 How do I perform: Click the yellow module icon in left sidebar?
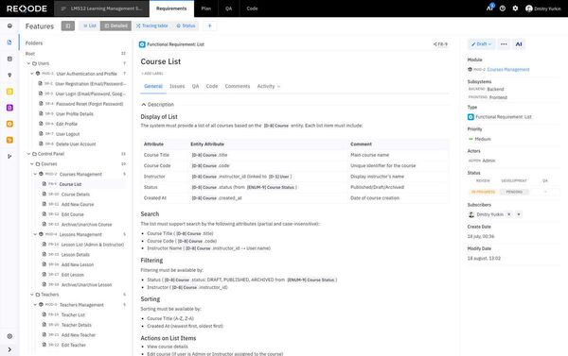pyautogui.click(x=9, y=92)
